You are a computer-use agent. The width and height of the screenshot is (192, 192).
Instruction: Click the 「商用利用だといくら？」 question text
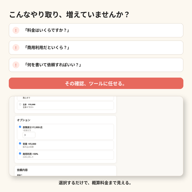coord(47,47)
